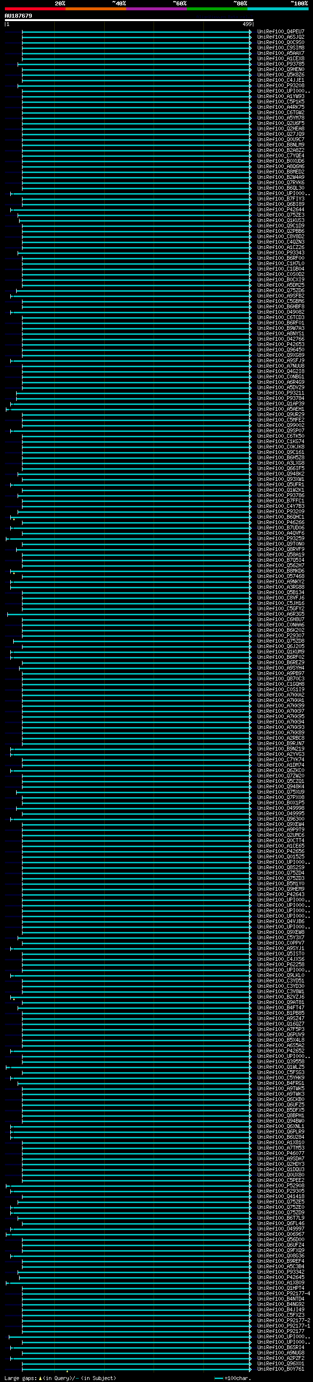The height and width of the screenshot is (1382, 313).
Task: Select hit UniRef100_Q27JQ9
Action: pyautogui.click(x=280, y=134)
